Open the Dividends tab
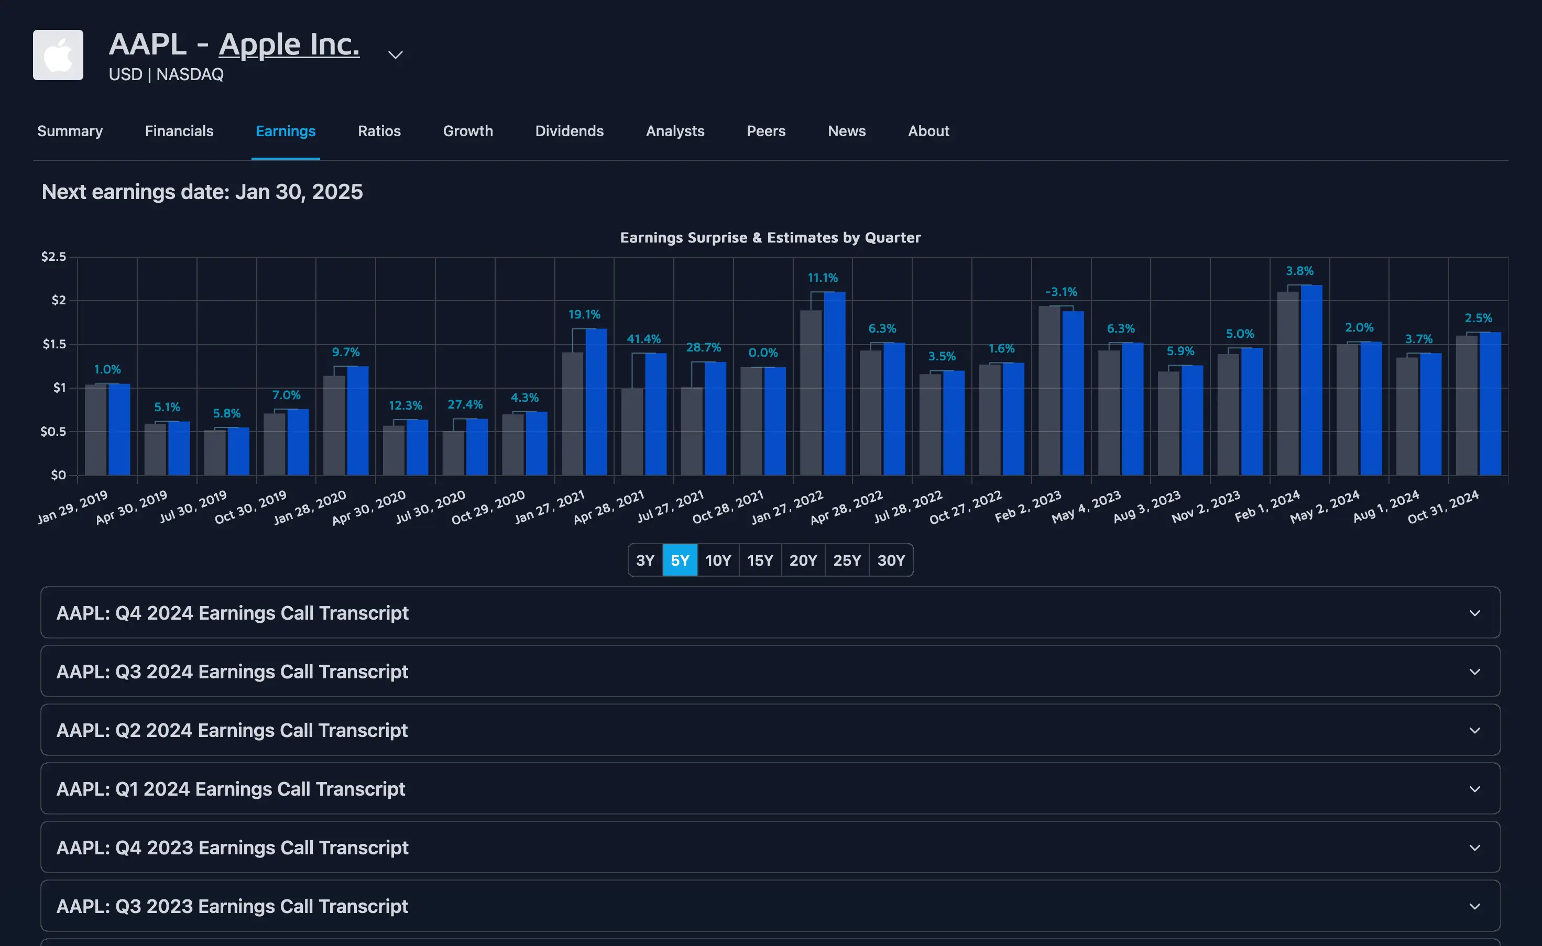Viewport: 1542px width, 946px height. (570, 131)
